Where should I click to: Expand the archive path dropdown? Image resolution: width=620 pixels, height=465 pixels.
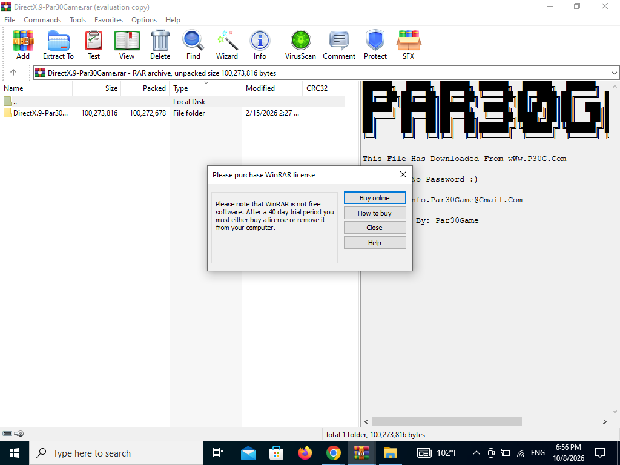point(614,73)
